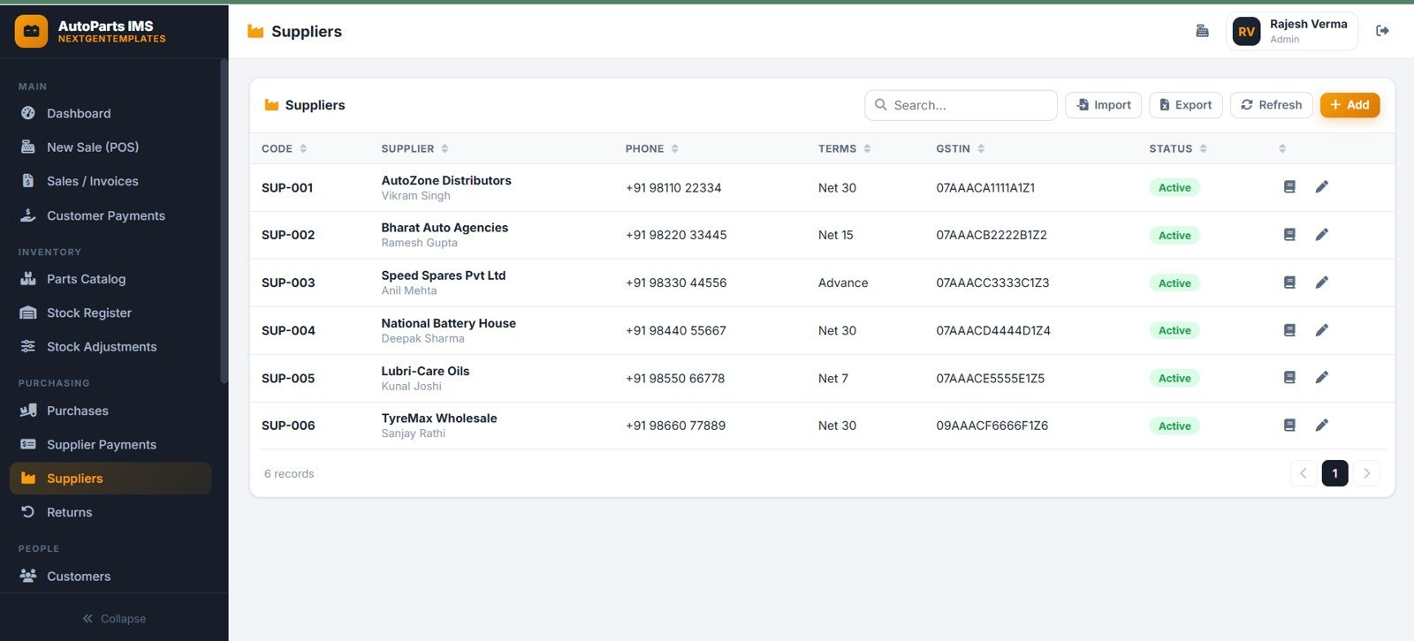The height and width of the screenshot is (641, 1414).
Task: Open the ledger icon for National Battery House
Action: (1289, 330)
